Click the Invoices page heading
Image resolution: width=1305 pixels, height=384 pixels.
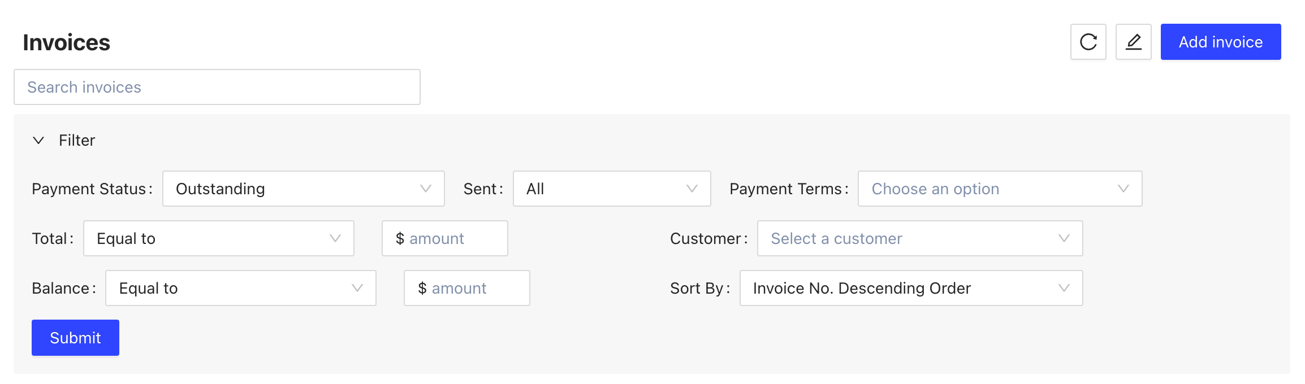coord(66,42)
